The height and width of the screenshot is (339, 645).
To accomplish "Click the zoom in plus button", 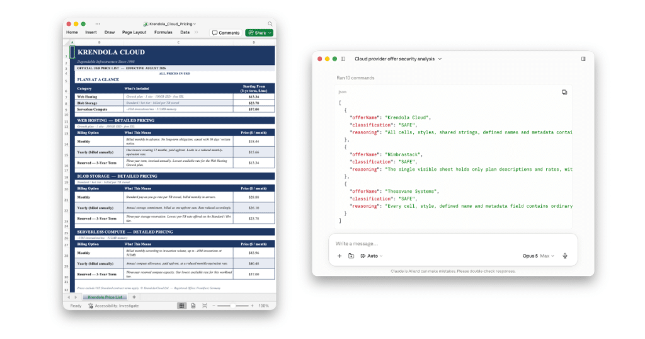I will (x=252, y=306).
